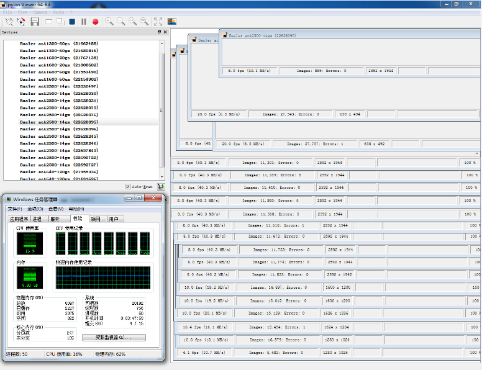Viewport: 482px width, 370px height.
Task: Click the Zoom 100% magnifier icon
Action: click(x=144, y=21)
